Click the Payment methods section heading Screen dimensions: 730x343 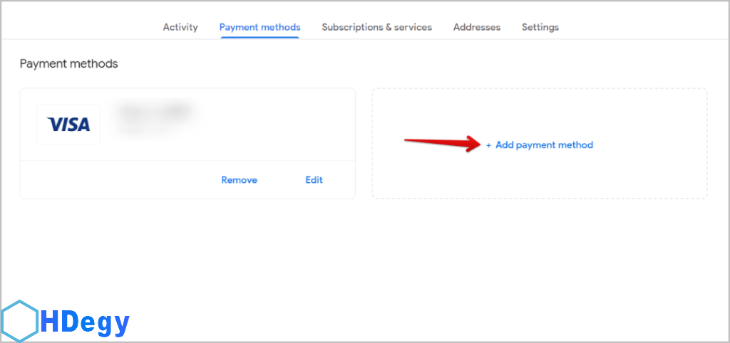68,64
